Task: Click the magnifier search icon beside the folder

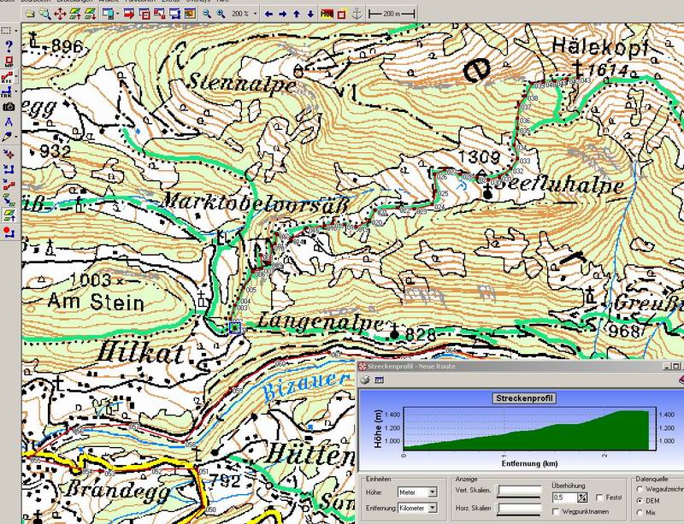Action: (x=45, y=14)
